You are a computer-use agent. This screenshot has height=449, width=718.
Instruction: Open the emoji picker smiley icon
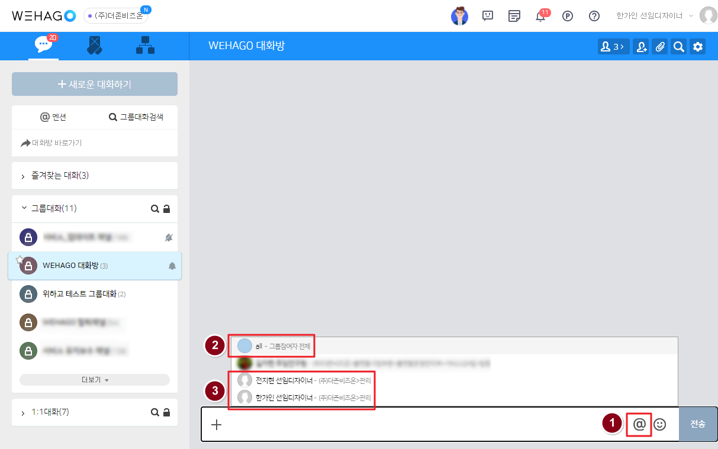(x=659, y=424)
